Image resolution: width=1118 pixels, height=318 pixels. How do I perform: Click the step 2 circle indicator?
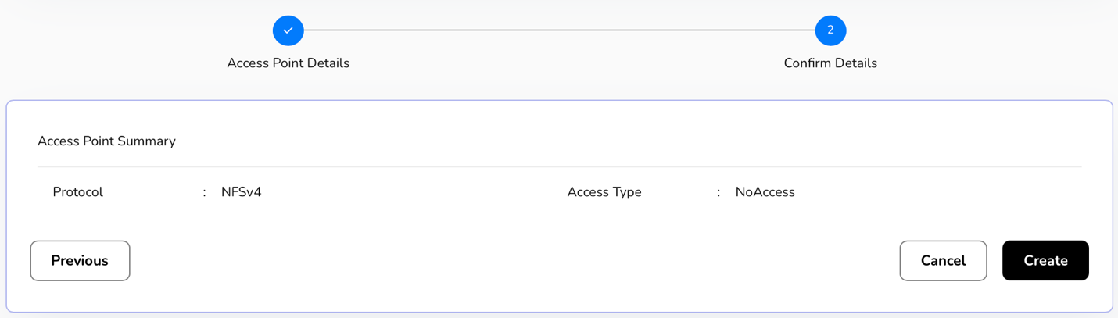(830, 30)
